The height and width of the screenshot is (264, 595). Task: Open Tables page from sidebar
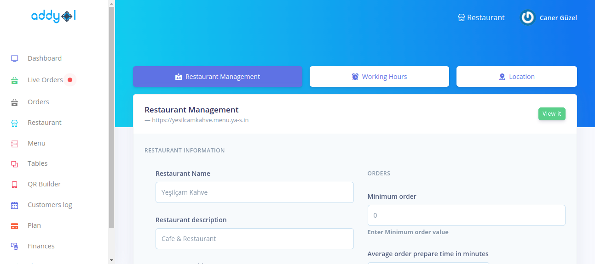click(x=37, y=163)
